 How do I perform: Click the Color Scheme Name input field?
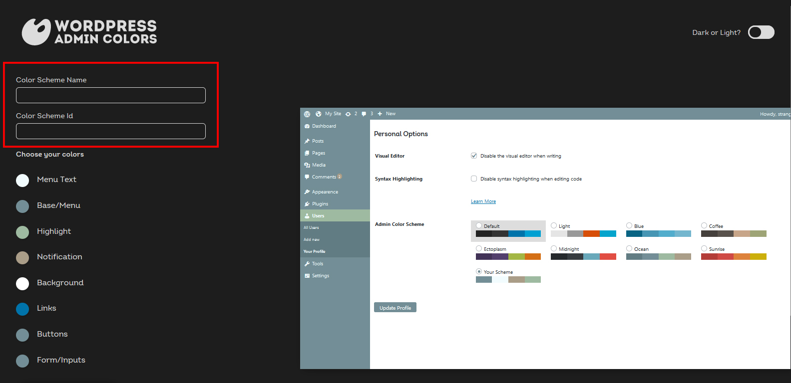click(111, 95)
